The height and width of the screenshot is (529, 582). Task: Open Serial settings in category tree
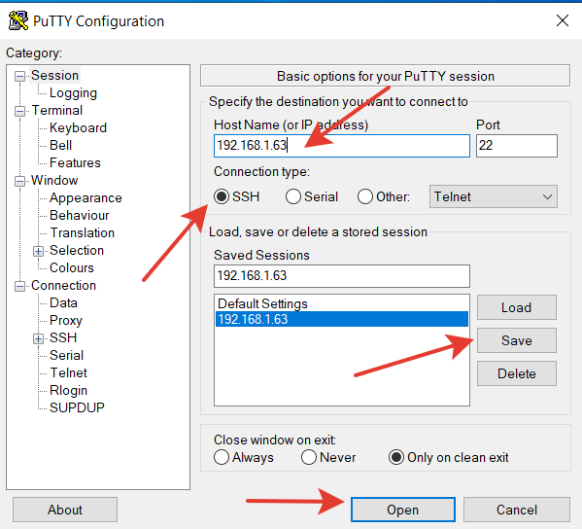tap(66, 355)
